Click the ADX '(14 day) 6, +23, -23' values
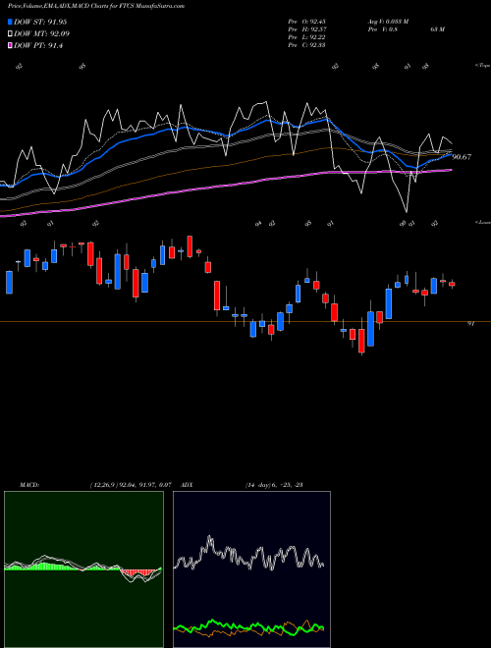This screenshot has height=648, width=491. pos(274,485)
